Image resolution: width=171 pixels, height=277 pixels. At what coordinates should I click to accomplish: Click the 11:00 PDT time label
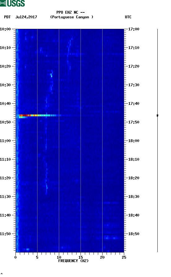(5, 141)
